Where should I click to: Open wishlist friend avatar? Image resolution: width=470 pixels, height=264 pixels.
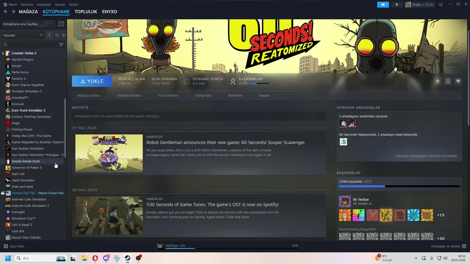pos(343,142)
